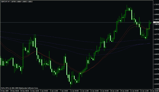Click the 1.63860 price axis label
This screenshot has width=159, height=92.
tap(156, 79)
